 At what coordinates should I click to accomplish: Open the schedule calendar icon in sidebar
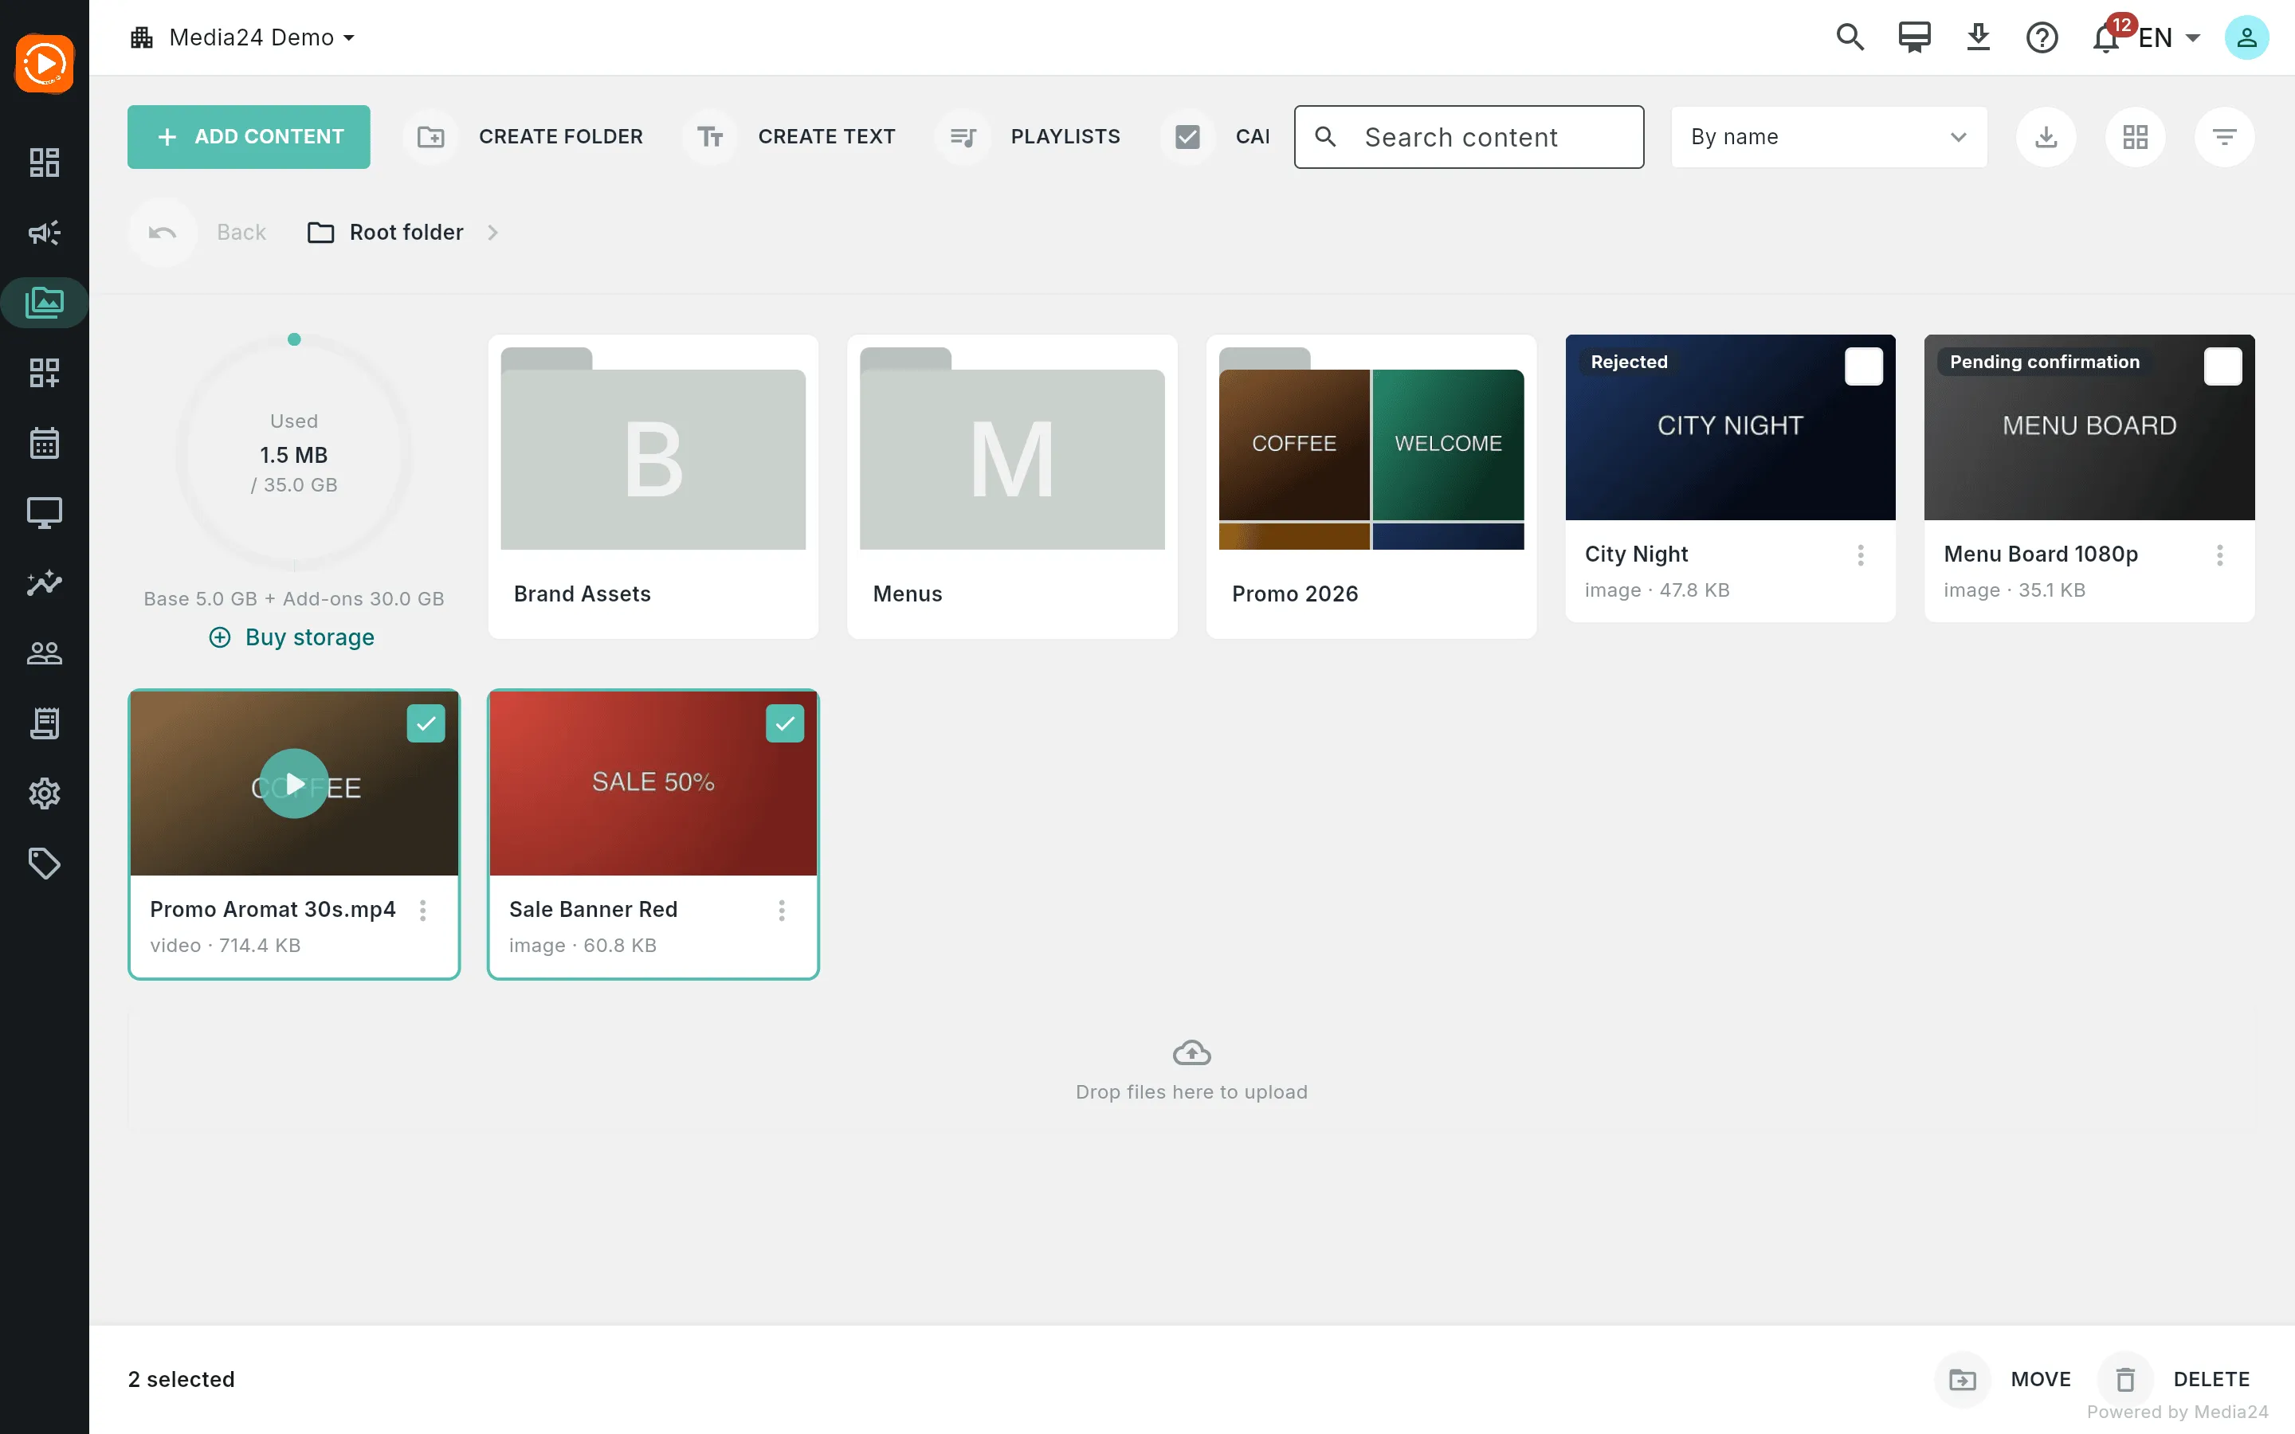point(44,443)
